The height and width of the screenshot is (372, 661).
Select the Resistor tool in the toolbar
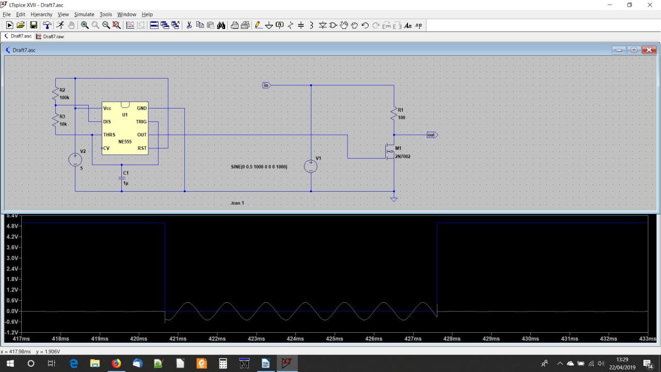click(290, 25)
